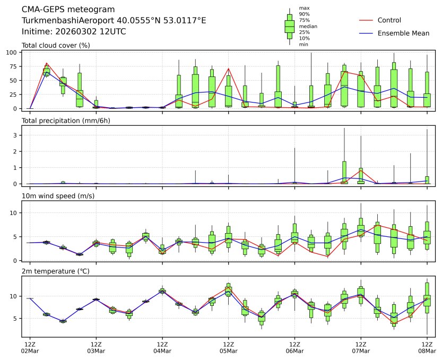
Task: Click the TurkmenbashiAeroport station coordinates text
Action: click(x=114, y=20)
